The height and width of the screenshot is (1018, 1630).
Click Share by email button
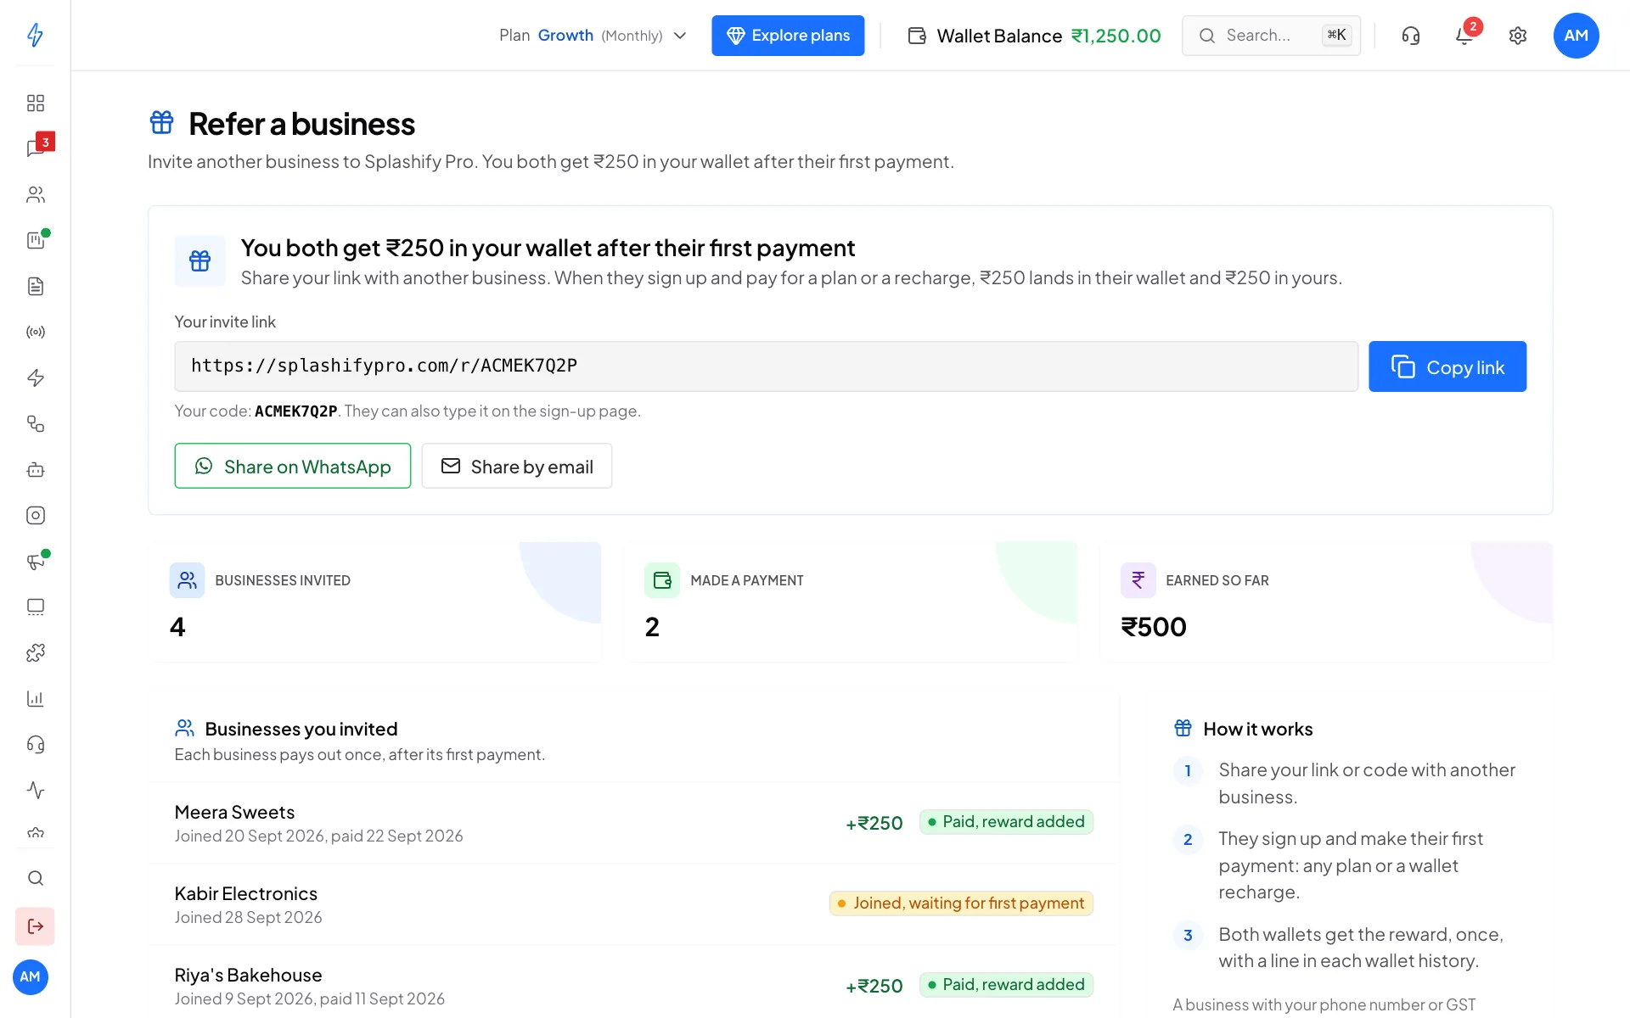pyautogui.click(x=516, y=466)
